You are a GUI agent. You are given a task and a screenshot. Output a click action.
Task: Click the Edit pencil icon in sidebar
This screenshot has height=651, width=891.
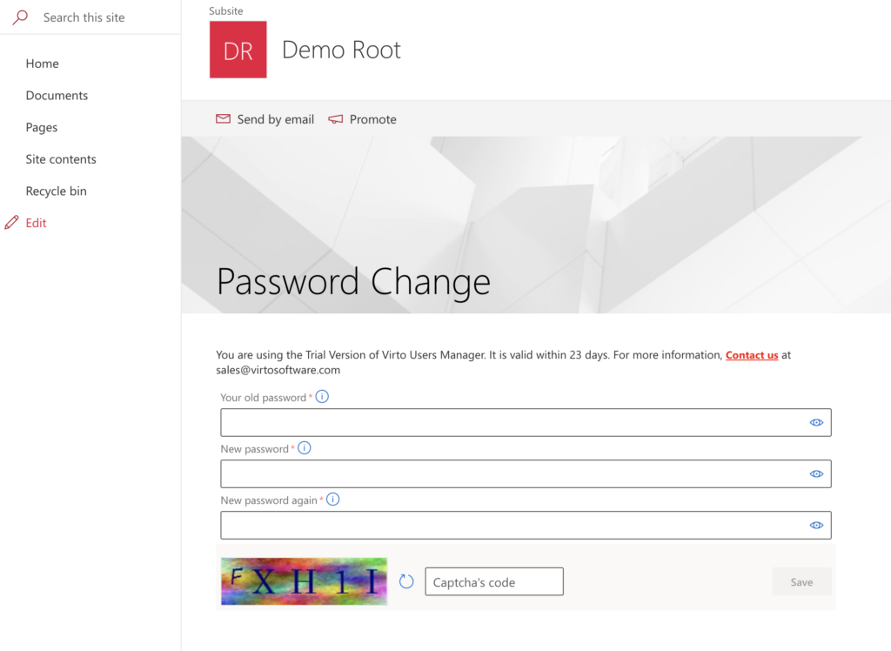coord(11,223)
